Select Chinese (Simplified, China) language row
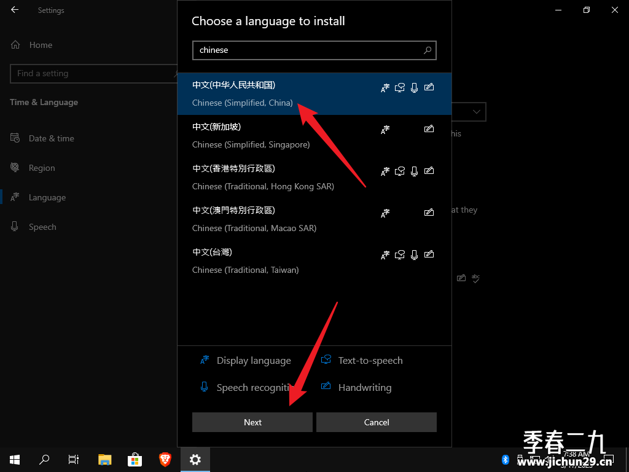 click(314, 94)
